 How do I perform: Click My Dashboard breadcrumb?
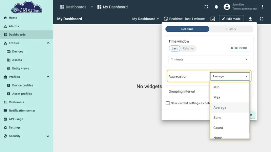(112, 7)
